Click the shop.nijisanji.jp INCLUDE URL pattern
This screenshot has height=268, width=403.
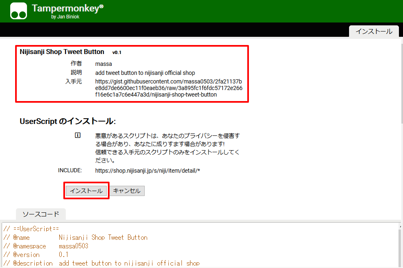[147, 170]
